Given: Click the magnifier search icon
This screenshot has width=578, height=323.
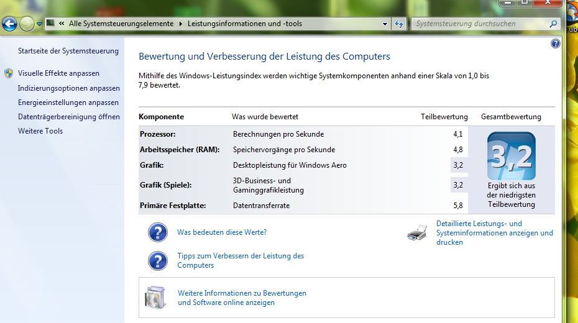Looking at the screenshot, I should [x=553, y=24].
